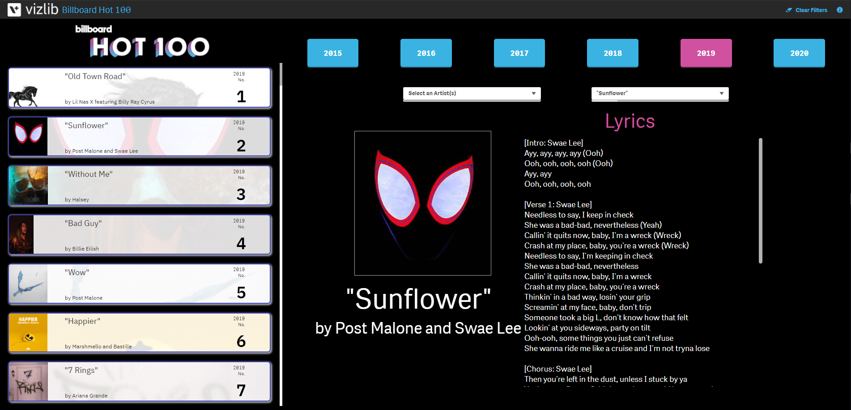
Task: Select the "7 Rings" song title
Action: tap(81, 370)
